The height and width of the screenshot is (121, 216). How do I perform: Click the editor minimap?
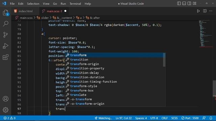click(206, 34)
